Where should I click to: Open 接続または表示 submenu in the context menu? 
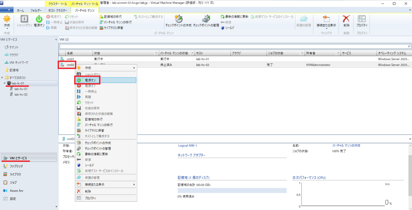point(106,185)
